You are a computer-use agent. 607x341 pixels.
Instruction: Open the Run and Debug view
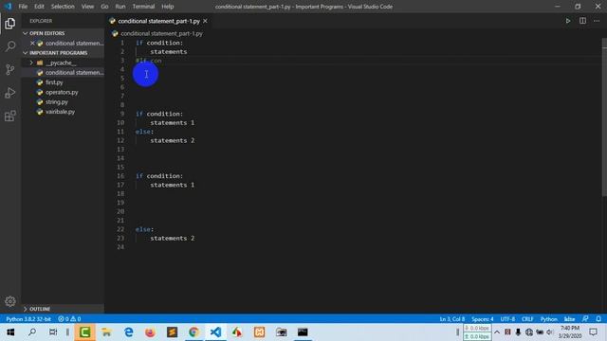[10, 93]
